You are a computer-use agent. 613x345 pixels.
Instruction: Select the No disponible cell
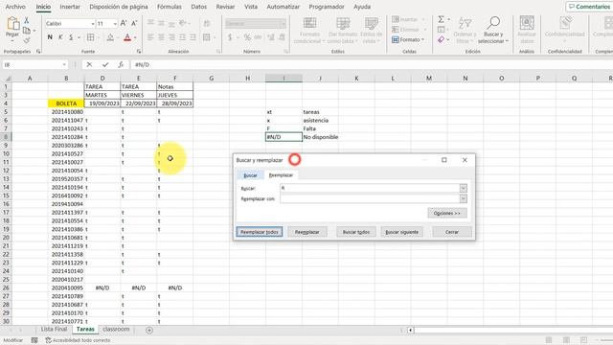point(320,137)
